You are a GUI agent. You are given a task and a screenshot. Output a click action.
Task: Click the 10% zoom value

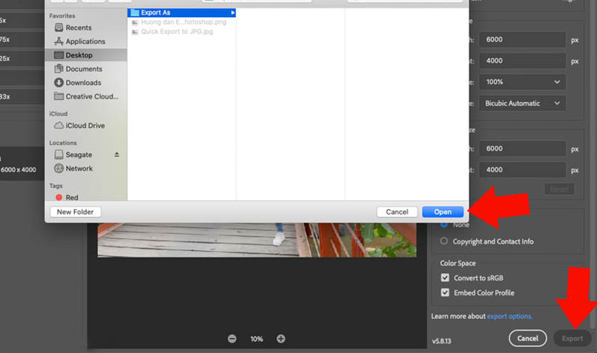pyautogui.click(x=257, y=339)
